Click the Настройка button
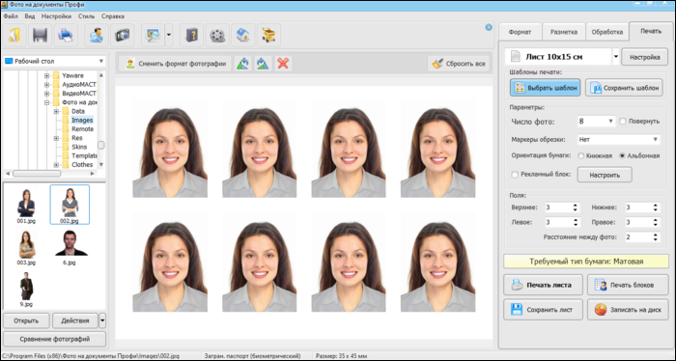Viewport: 676px width, 361px height. 644,57
